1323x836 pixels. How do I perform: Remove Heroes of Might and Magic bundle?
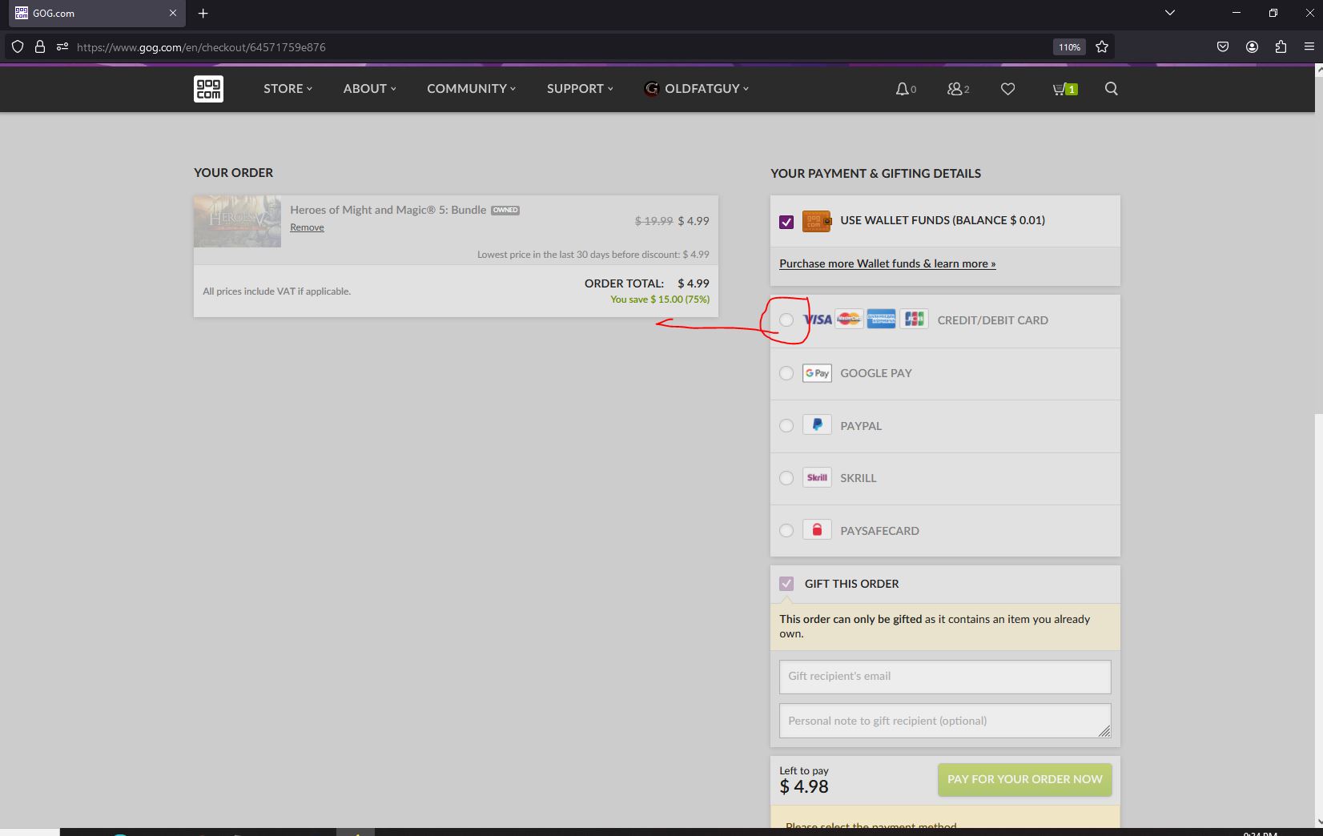coord(307,227)
